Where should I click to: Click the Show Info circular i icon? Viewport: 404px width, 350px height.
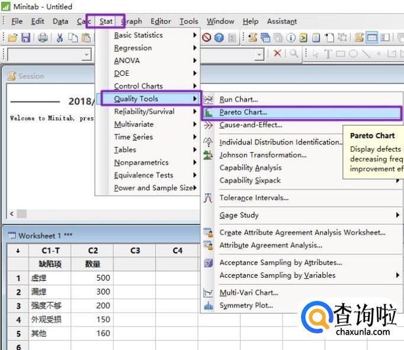(291, 37)
